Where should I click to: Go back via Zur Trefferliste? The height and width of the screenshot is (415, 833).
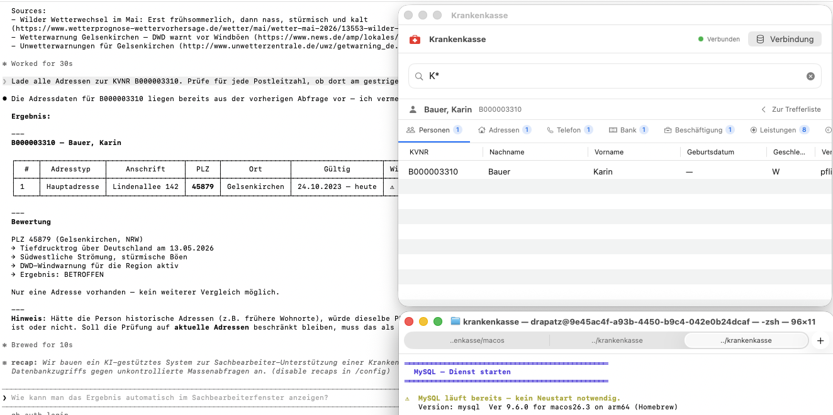[791, 109]
